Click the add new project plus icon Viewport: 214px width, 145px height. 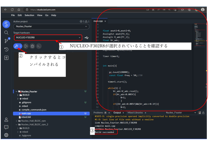(x=6, y=58)
